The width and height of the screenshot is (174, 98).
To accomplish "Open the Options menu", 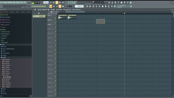I will (x=18, y=2).
